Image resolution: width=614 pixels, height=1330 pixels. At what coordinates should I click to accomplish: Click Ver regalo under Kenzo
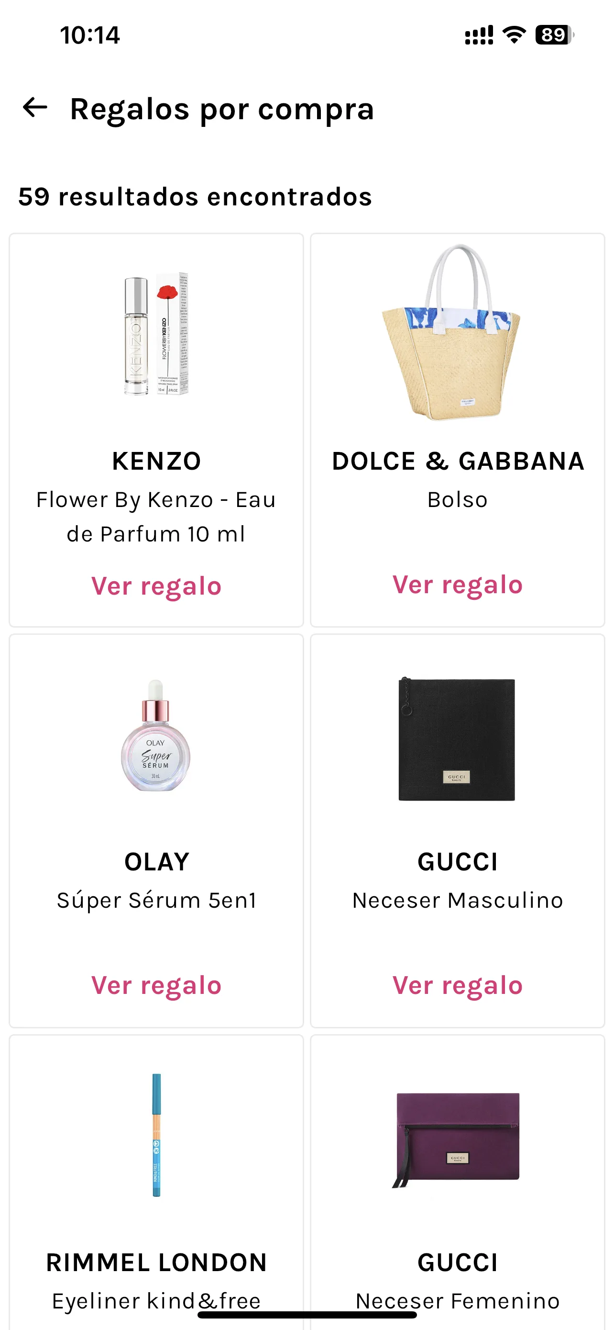[156, 586]
